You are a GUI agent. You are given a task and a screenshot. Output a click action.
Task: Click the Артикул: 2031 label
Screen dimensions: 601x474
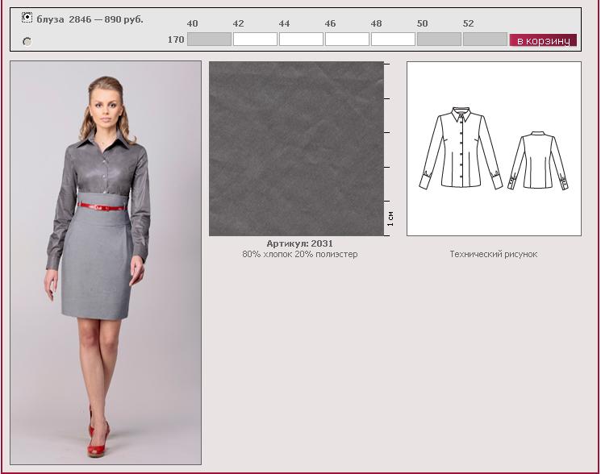click(x=299, y=243)
